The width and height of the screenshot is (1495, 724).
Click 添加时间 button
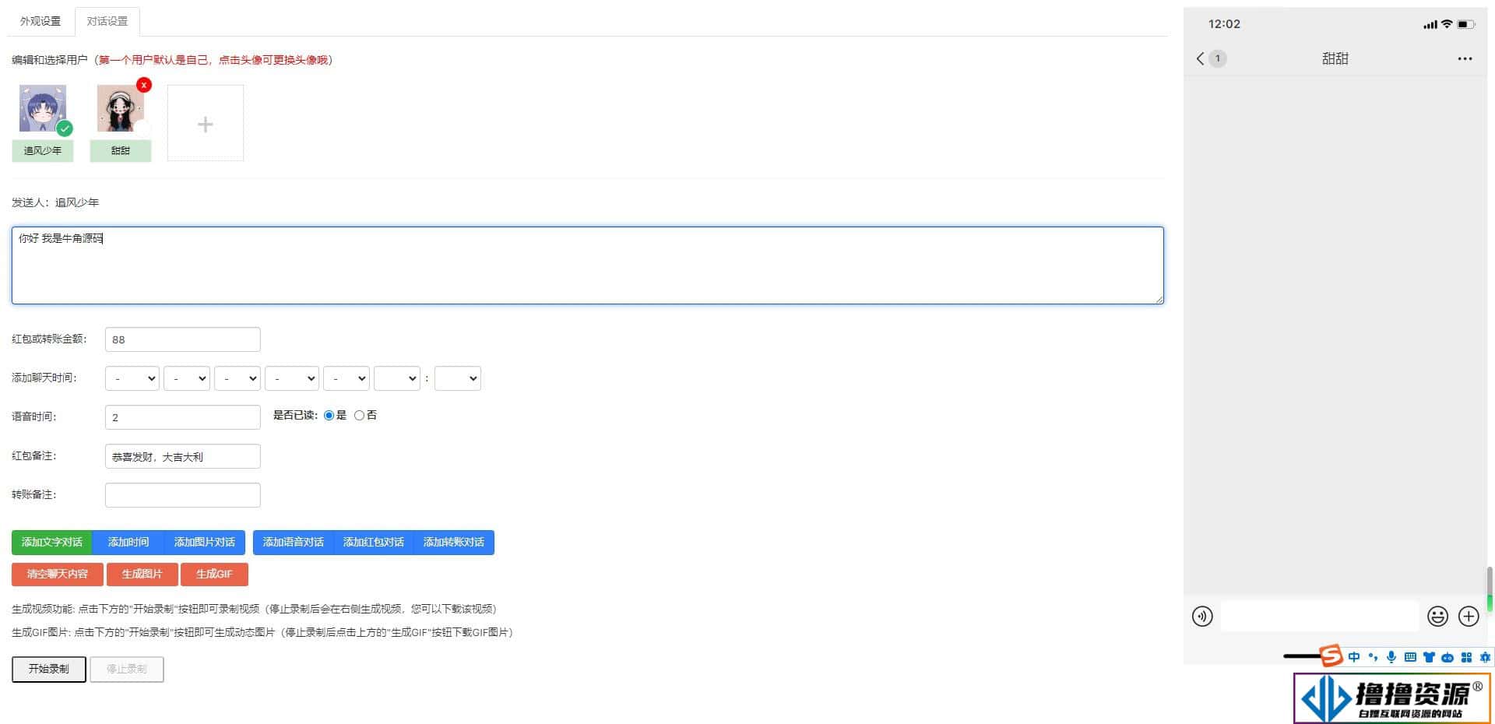[x=128, y=543]
